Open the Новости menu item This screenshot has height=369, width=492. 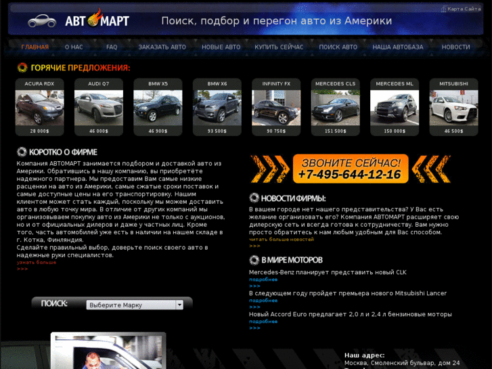coord(455,47)
